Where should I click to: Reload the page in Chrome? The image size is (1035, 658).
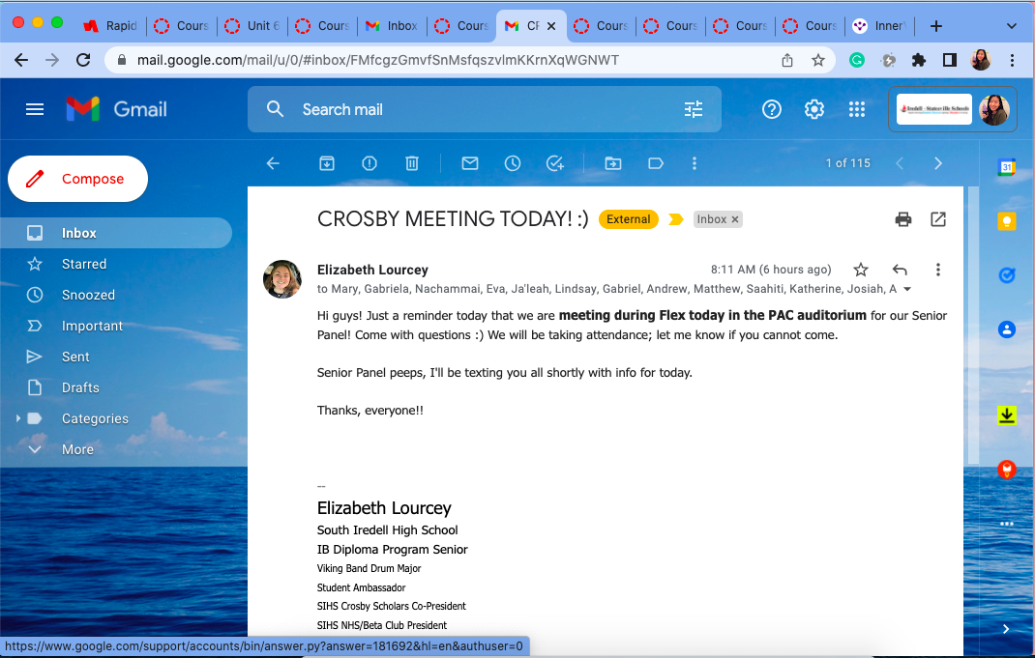coord(83,60)
